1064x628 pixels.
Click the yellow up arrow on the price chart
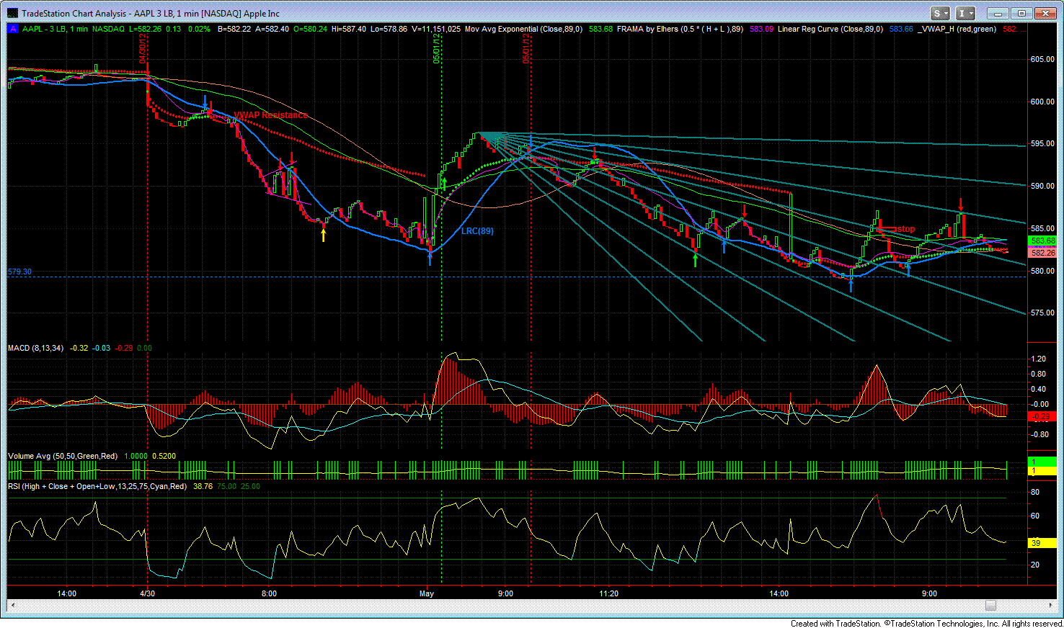point(324,233)
